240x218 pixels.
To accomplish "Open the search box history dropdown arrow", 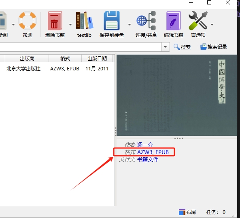I will point(166,47).
